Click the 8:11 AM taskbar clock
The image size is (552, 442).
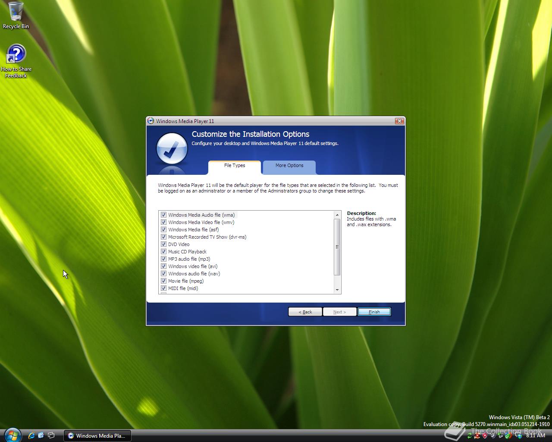536,436
